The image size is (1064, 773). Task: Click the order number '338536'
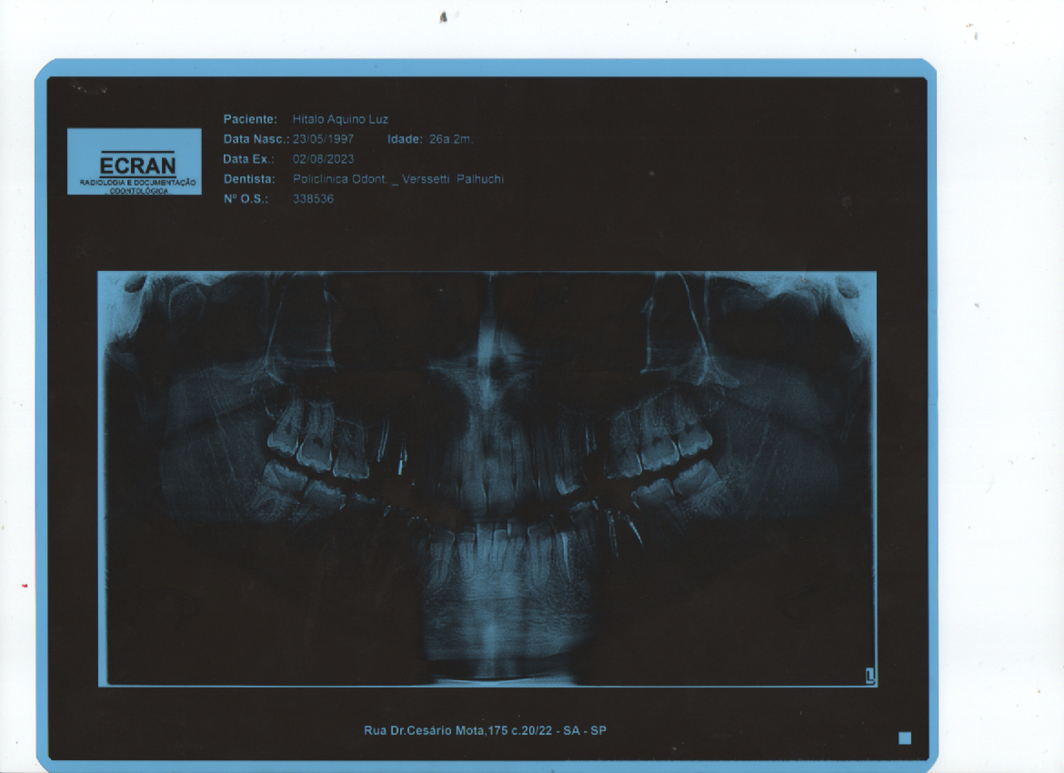pyautogui.click(x=313, y=199)
